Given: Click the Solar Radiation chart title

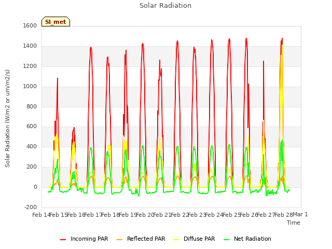Looking at the screenshot, I should [165, 6].
